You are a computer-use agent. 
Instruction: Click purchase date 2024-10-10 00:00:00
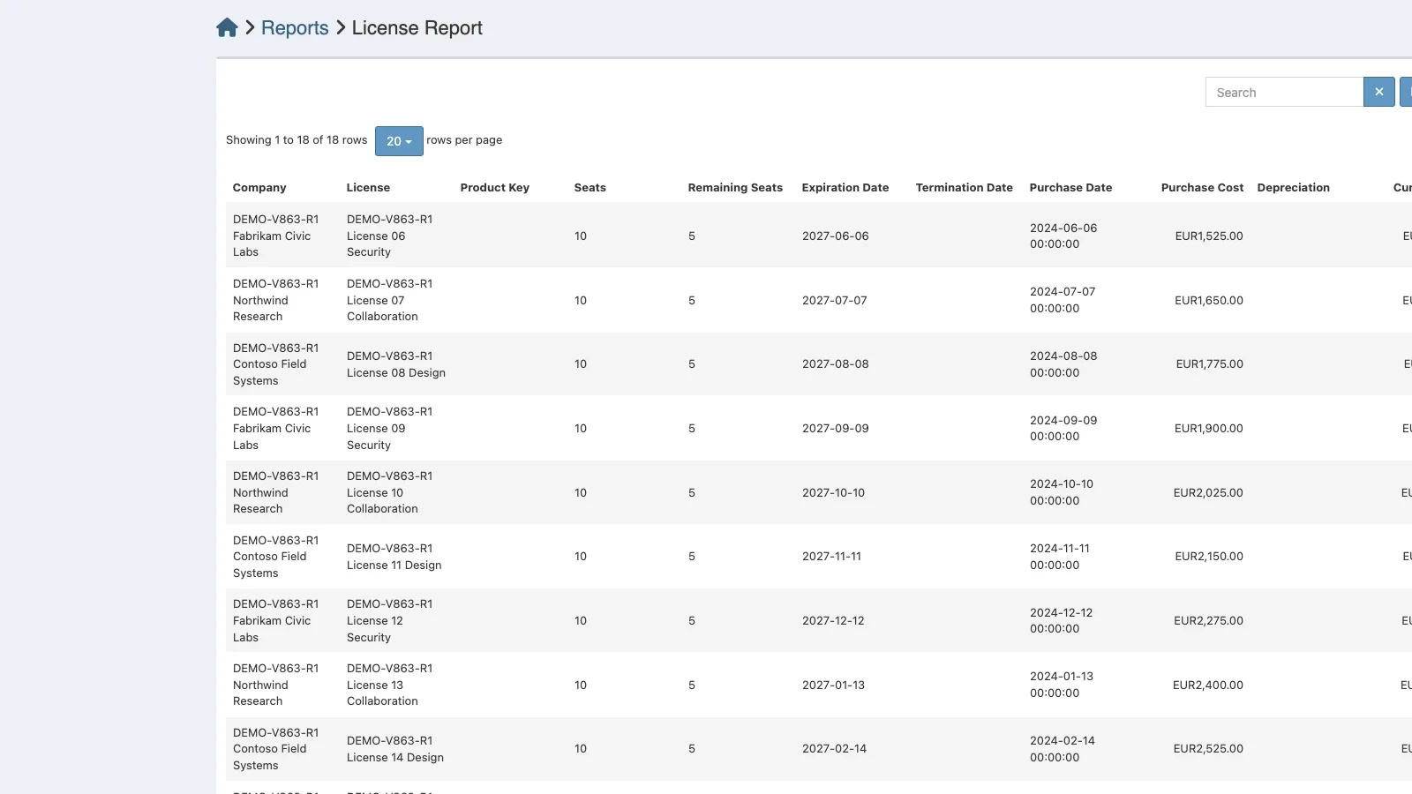point(1062,492)
